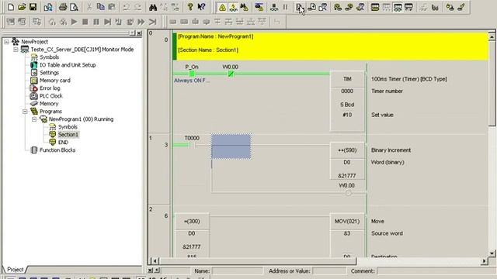Click the pause monitoring icon in top toolbar
The image size is (497, 279).
[285, 7]
